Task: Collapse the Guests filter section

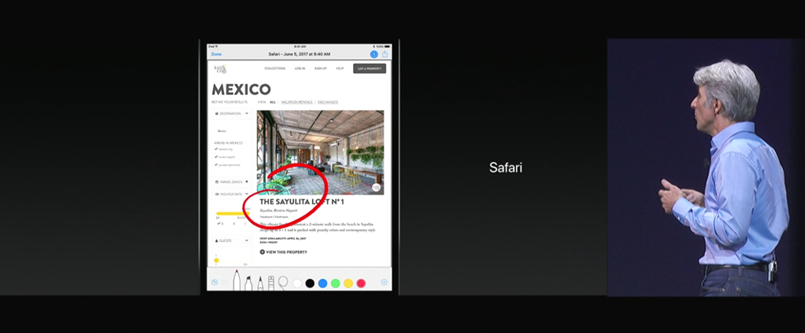Action: coord(246,240)
